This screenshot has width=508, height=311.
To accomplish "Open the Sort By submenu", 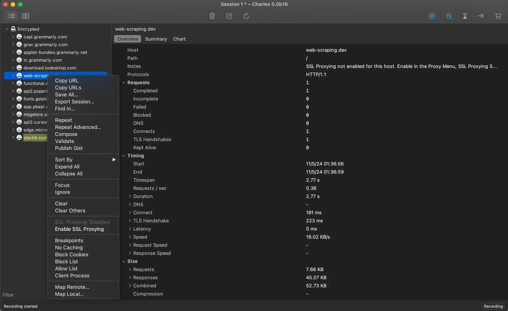I will click(x=64, y=160).
